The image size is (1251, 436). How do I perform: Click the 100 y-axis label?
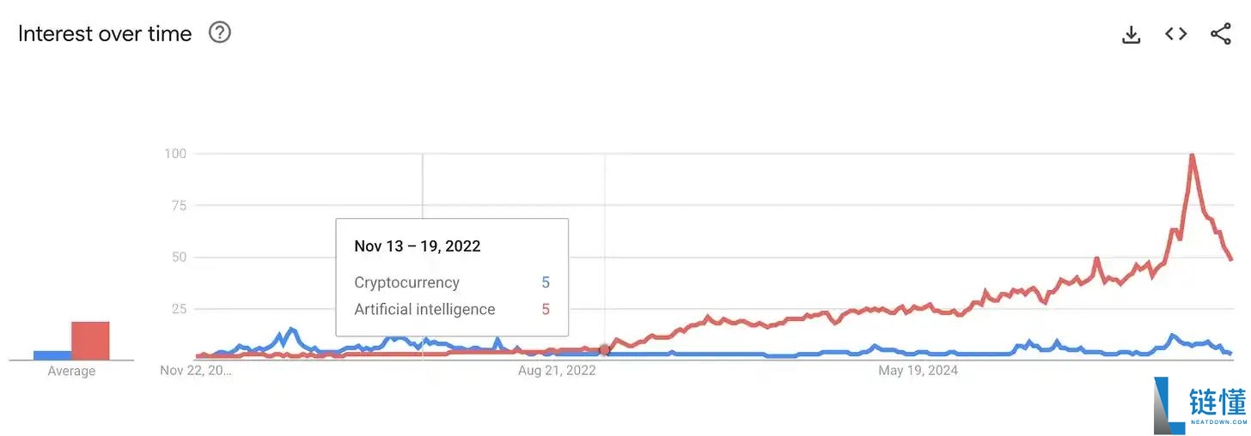175,154
